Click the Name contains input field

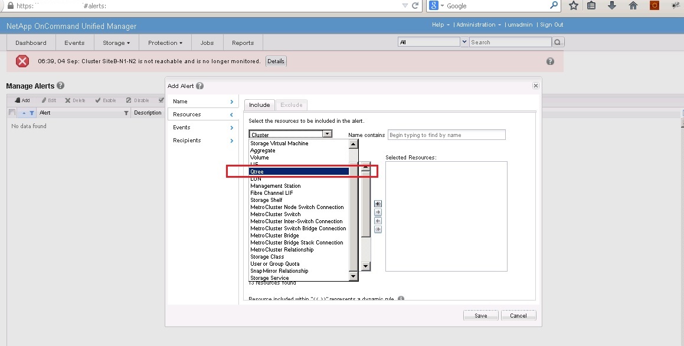point(446,135)
